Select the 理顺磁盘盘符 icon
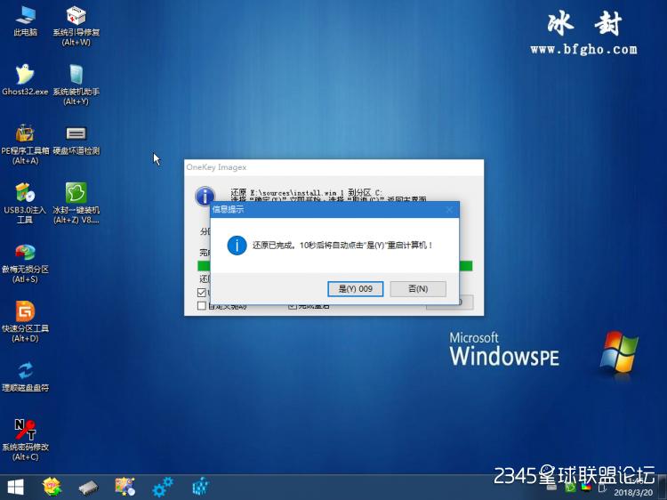Viewport: 667px width, 500px height. tap(25, 376)
